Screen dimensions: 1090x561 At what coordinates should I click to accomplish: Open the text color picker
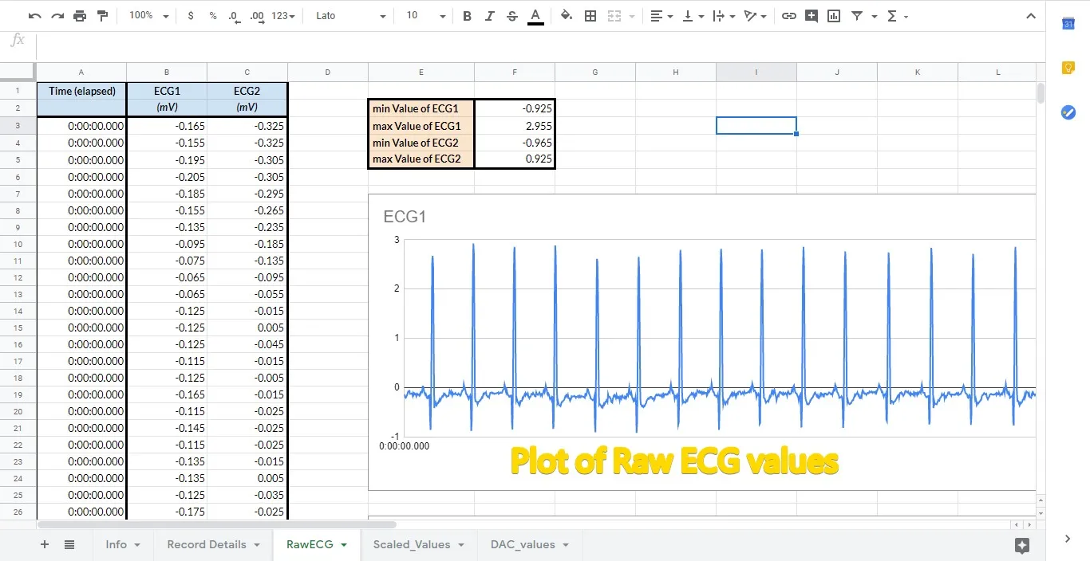[x=535, y=16]
